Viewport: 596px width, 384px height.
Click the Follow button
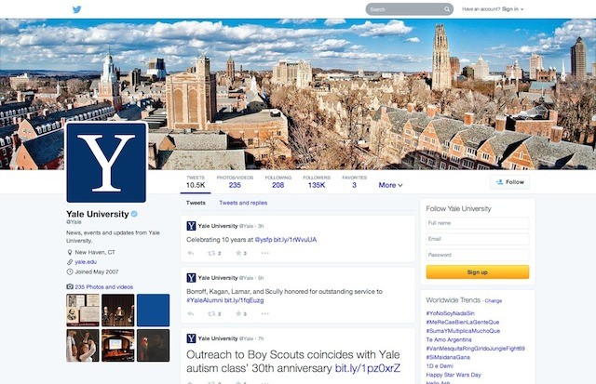pos(509,182)
